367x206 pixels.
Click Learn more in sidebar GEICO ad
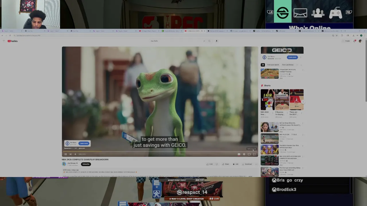292,57
